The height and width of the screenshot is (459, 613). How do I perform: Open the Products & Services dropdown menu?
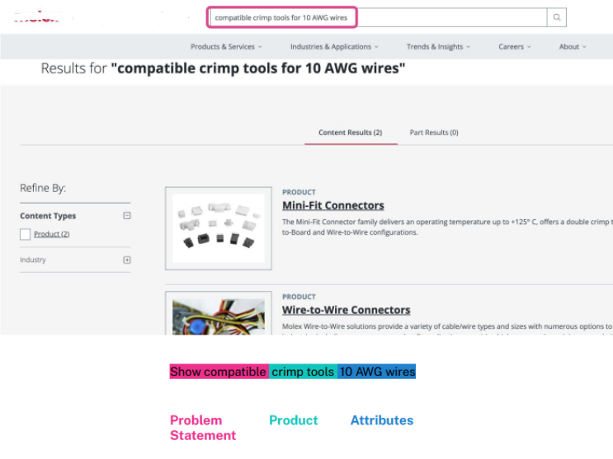pyautogui.click(x=226, y=47)
